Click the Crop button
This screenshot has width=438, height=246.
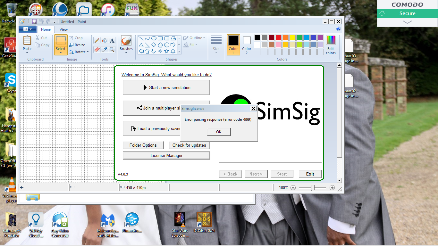tap(76, 38)
